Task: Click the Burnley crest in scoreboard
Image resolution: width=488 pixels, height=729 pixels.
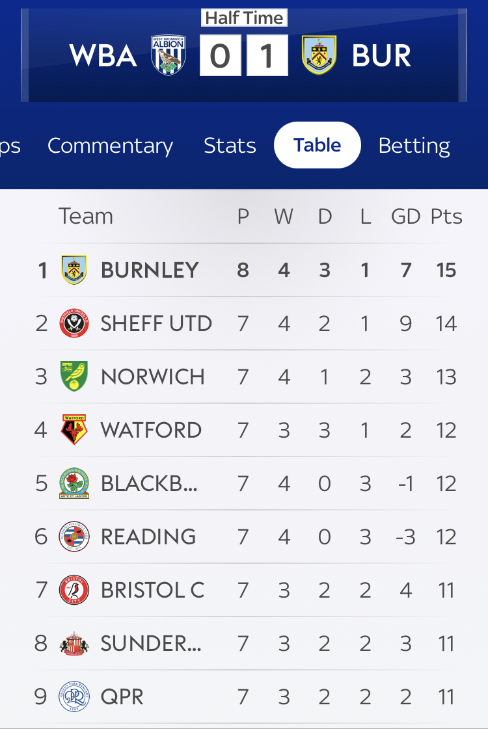Action: coord(319,55)
